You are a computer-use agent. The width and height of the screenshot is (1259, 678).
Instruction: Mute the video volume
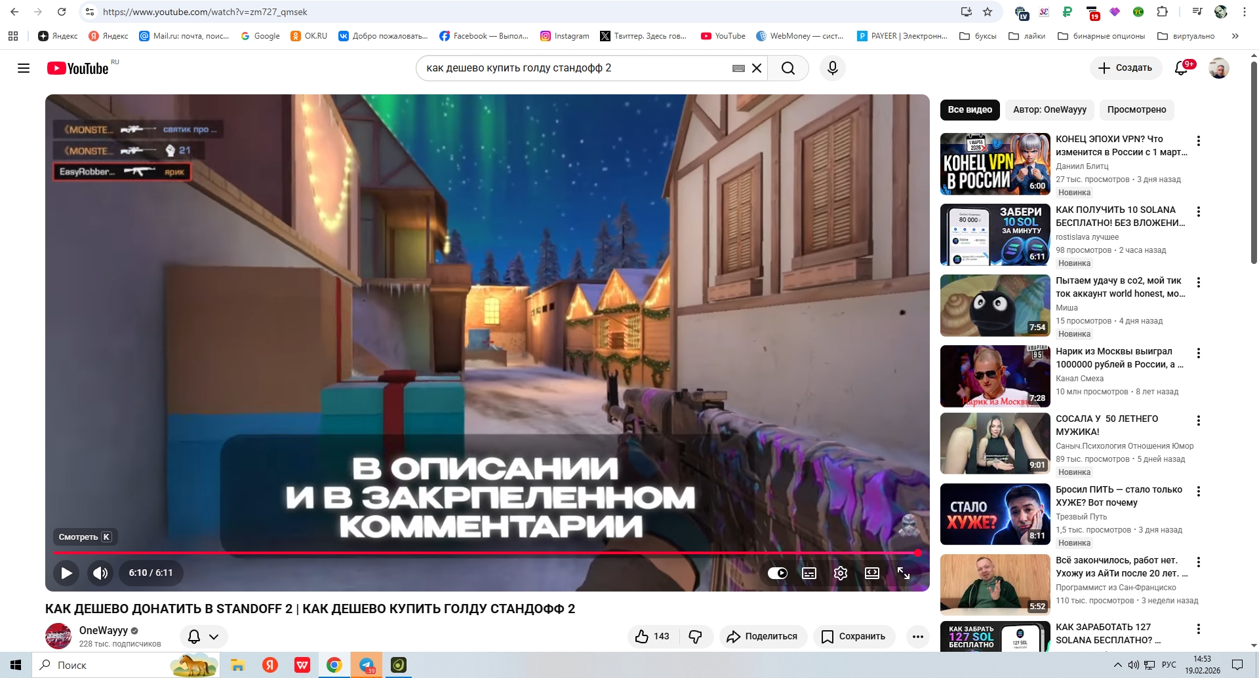[x=100, y=573]
